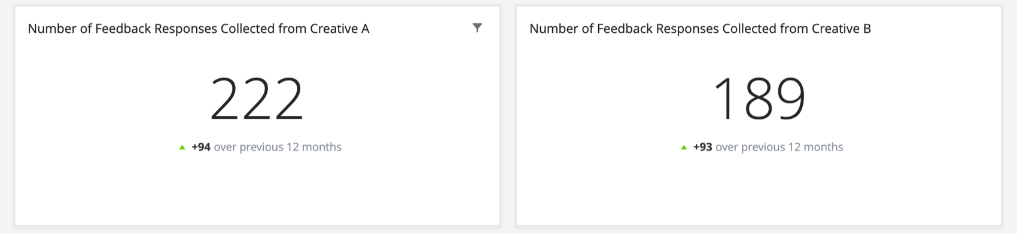
Task: Click green up-arrow indicator on Creative B widget
Action: 684,147
